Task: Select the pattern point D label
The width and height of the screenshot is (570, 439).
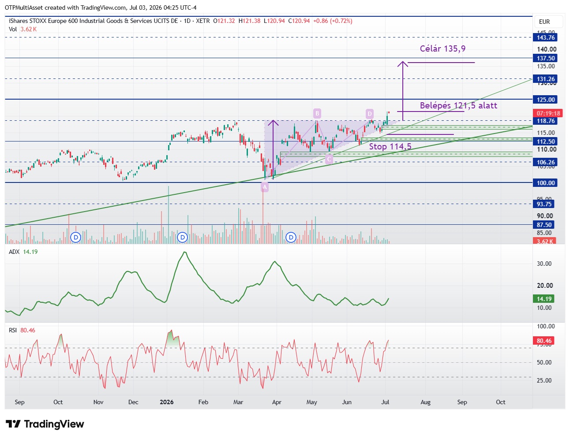Action: pos(370,114)
